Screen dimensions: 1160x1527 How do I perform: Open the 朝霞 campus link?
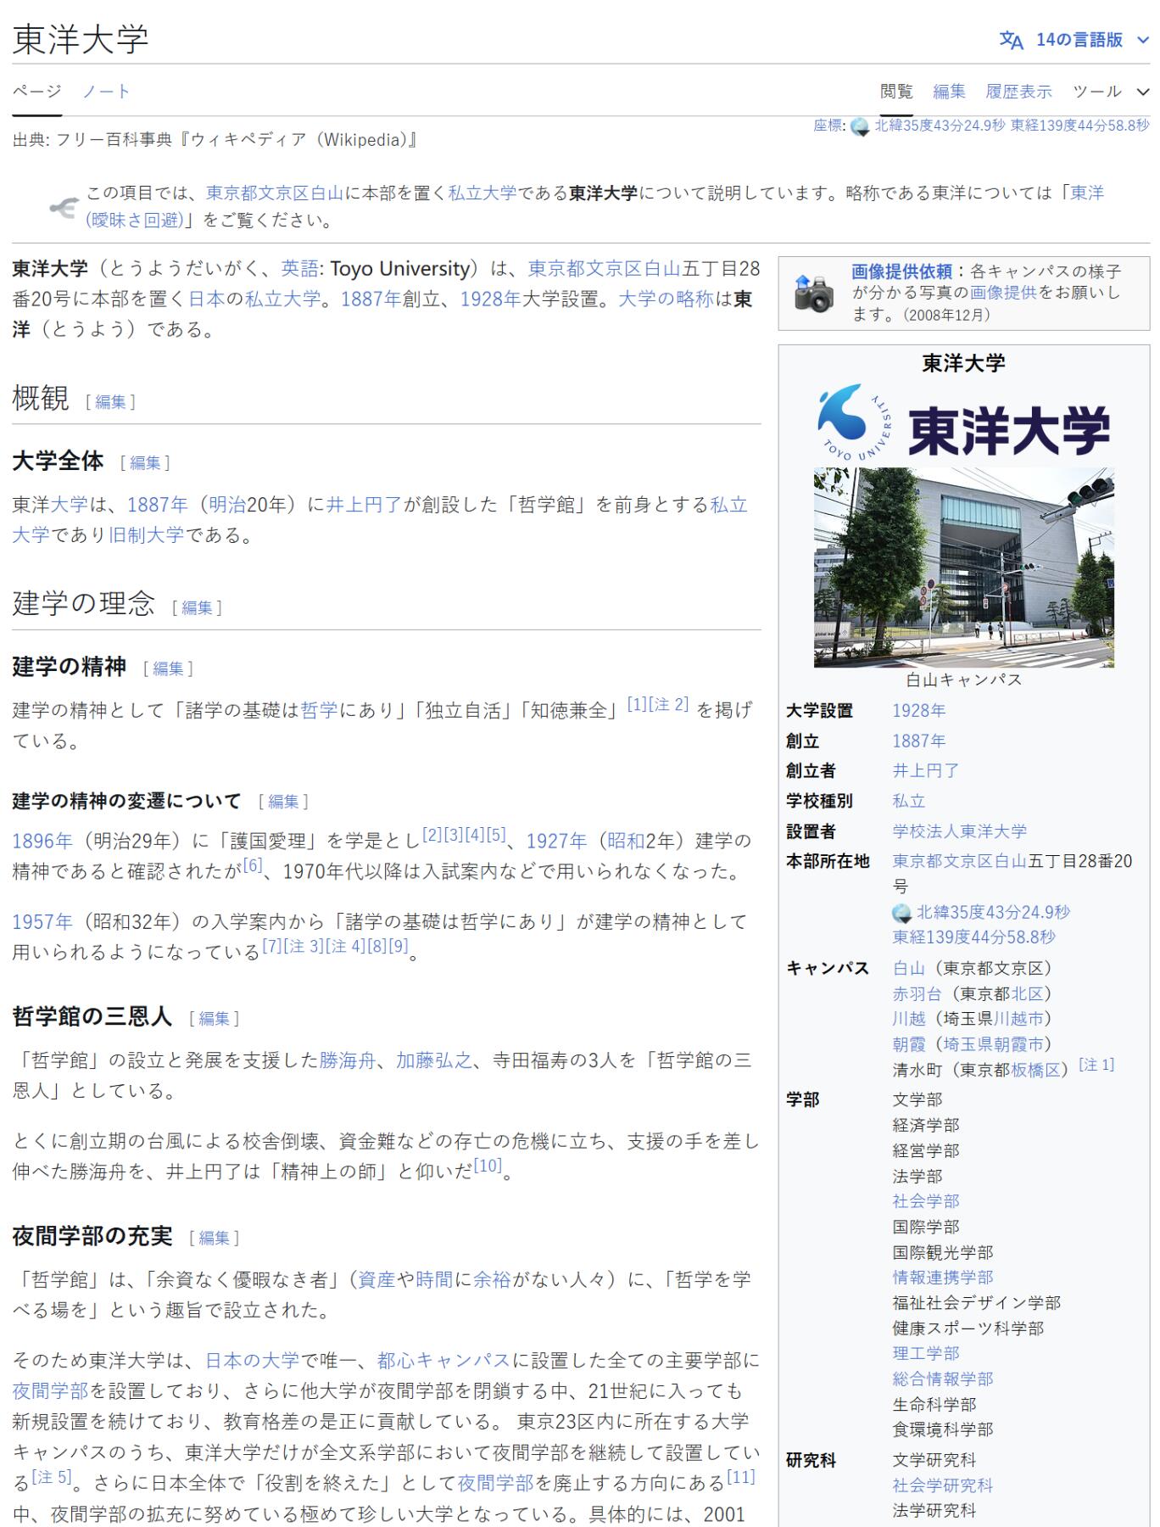tap(908, 1044)
